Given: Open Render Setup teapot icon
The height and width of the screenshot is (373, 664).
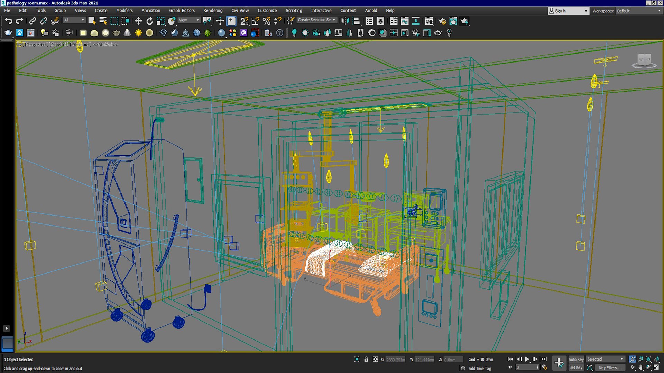Looking at the screenshot, I should pyautogui.click(x=442, y=21).
